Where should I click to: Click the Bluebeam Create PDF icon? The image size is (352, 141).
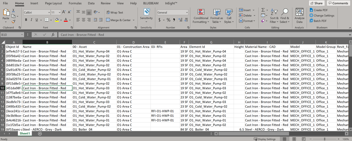click(x=311, y=10)
